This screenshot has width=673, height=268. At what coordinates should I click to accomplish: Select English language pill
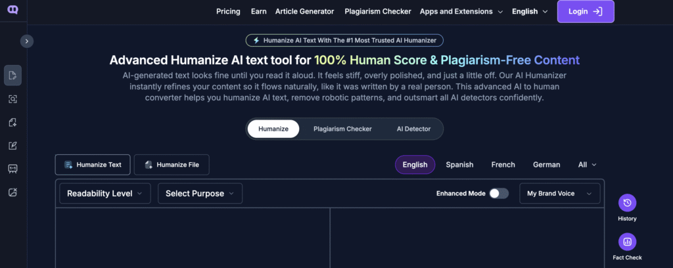(x=415, y=165)
